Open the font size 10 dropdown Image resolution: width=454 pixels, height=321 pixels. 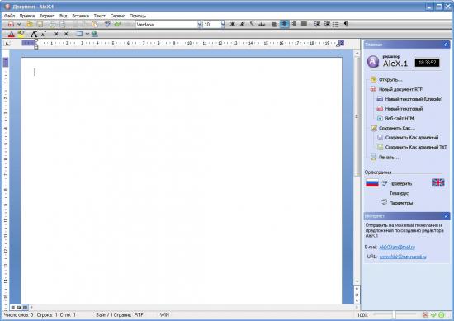223,25
